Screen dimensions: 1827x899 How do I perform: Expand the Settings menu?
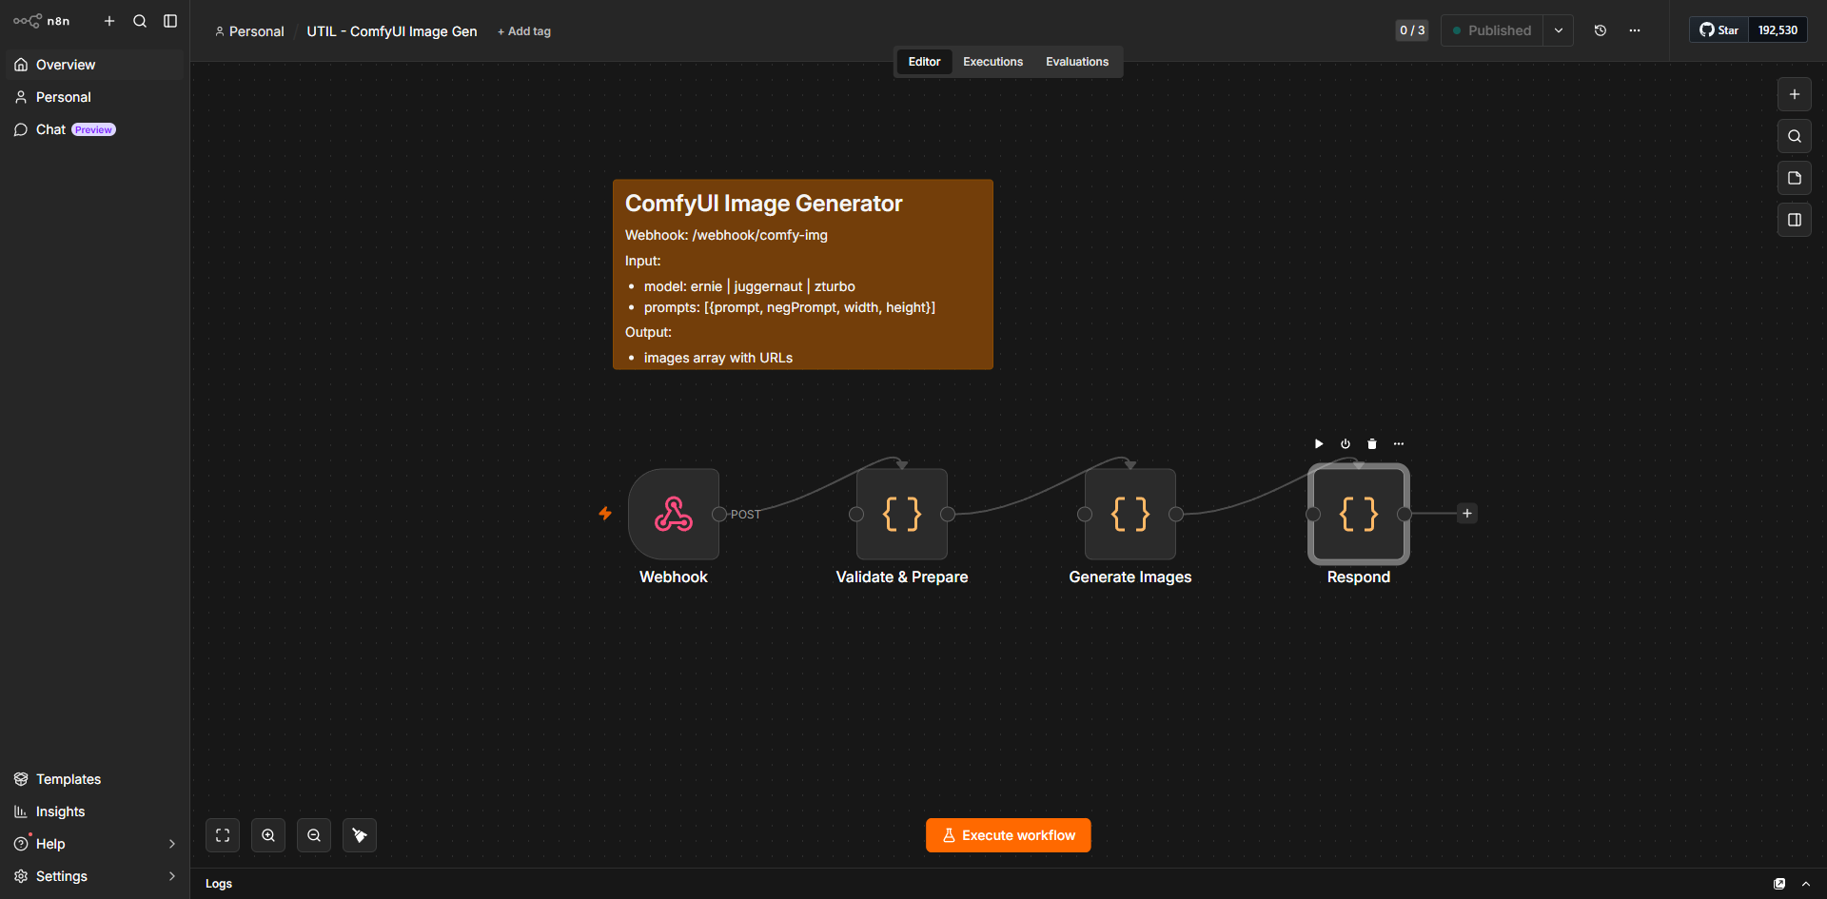94,876
